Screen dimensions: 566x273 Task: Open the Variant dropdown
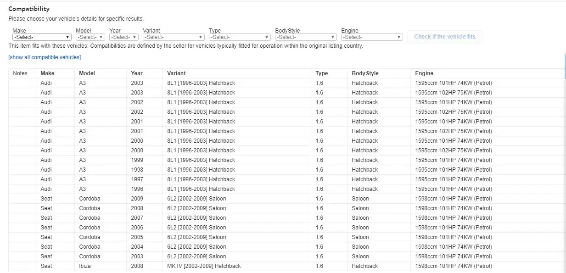coord(174,37)
